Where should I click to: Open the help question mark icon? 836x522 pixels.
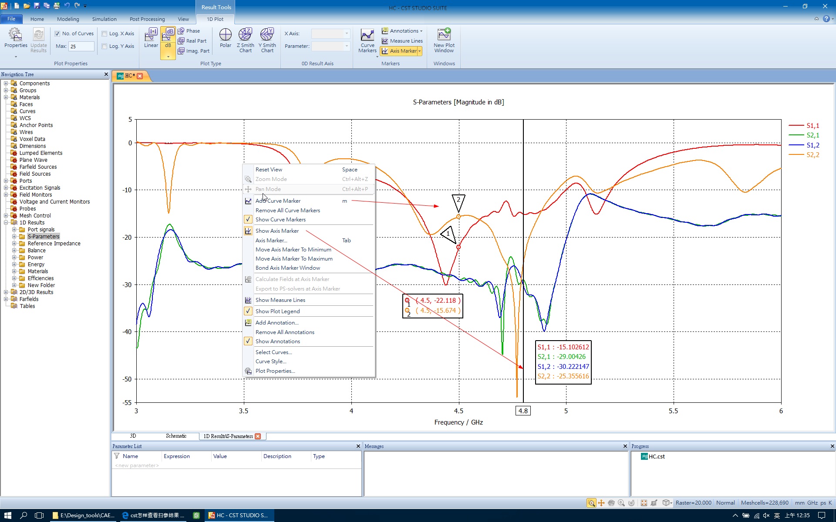(826, 19)
